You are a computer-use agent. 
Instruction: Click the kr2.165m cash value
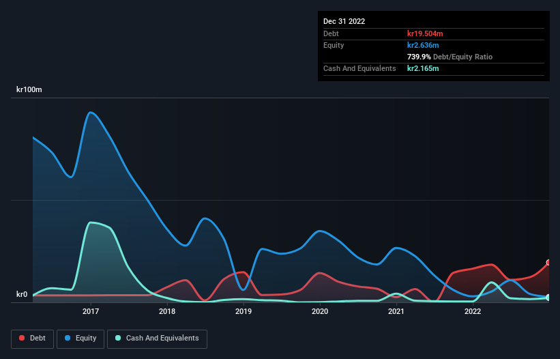click(423, 68)
